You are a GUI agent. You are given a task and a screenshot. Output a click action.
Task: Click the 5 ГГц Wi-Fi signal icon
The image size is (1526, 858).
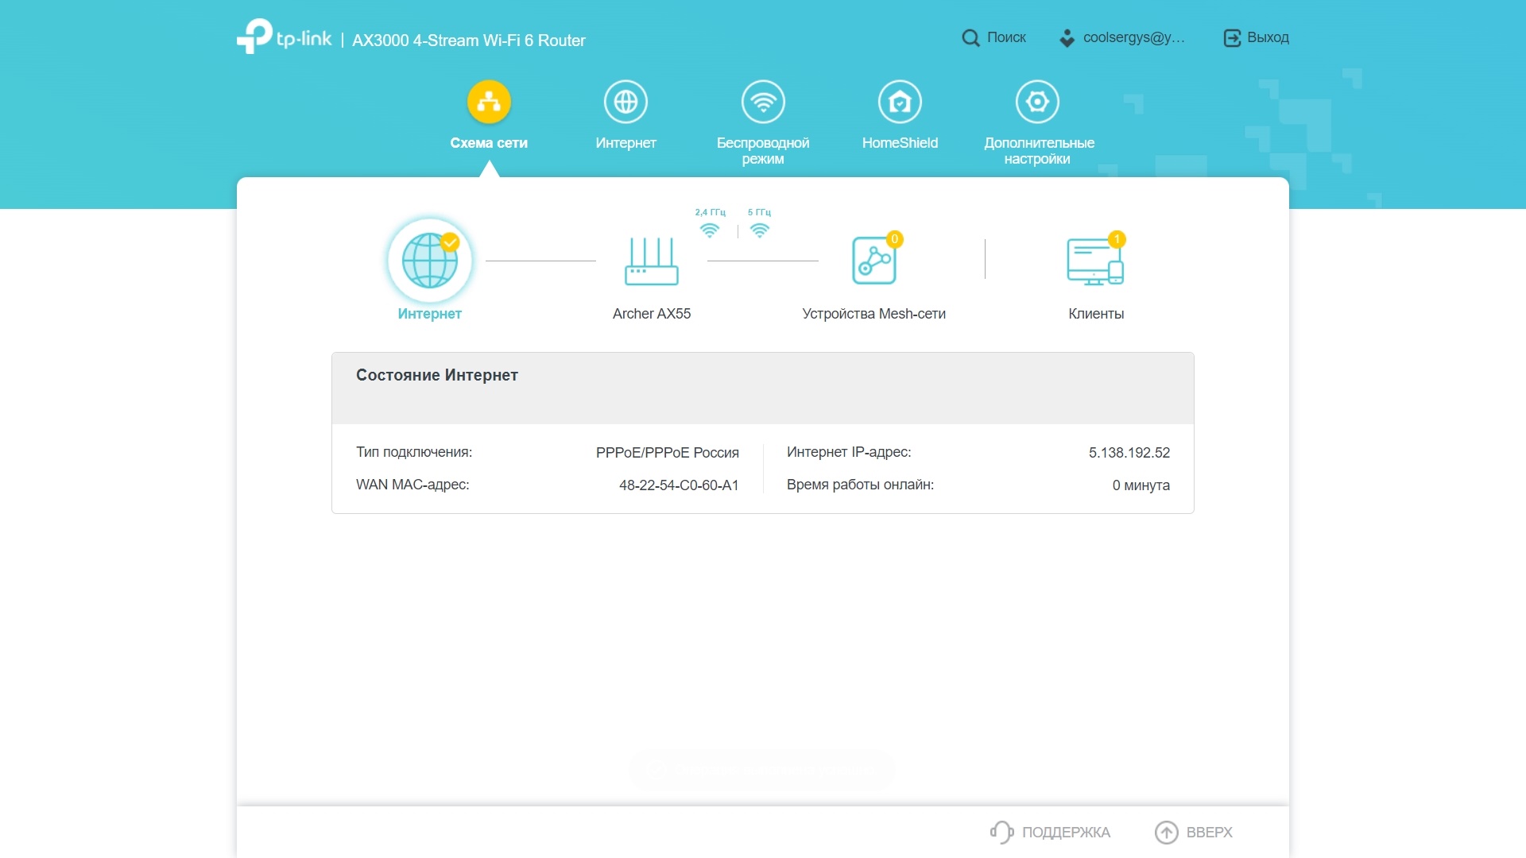pos(760,230)
